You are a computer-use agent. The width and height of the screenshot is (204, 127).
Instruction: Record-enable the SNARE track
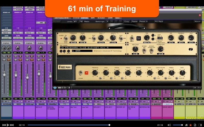[x=43, y=56]
